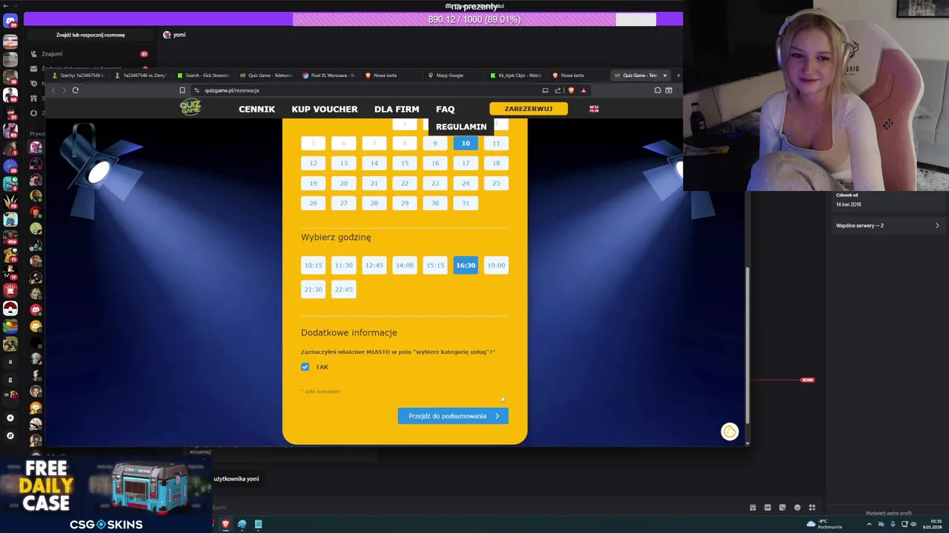Pick calendar day 11

point(496,144)
